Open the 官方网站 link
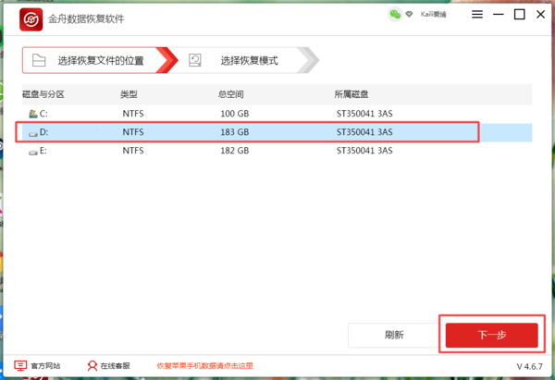The width and height of the screenshot is (555, 380). pyautogui.click(x=45, y=365)
